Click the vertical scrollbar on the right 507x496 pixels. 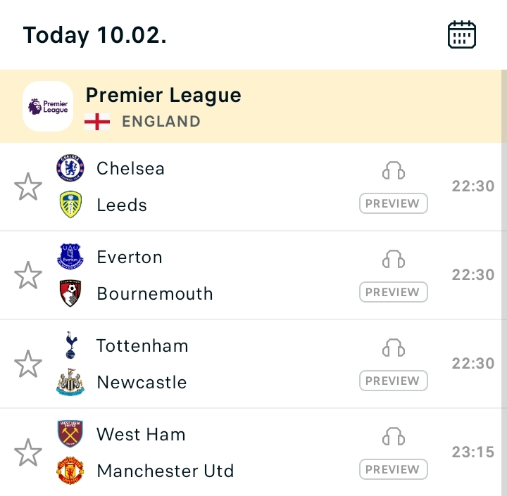[503, 281]
